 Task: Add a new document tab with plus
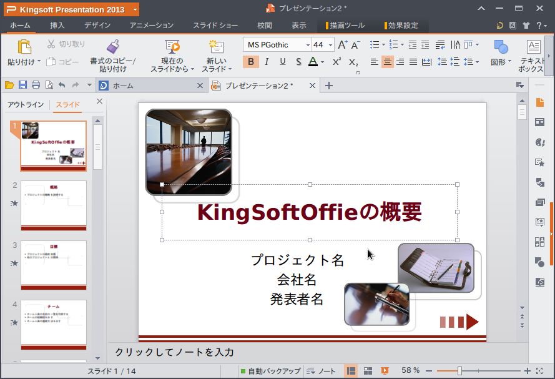click(329, 86)
